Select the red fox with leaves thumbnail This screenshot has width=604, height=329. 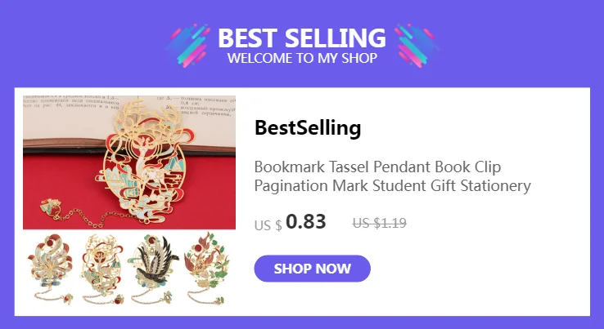[206, 269]
